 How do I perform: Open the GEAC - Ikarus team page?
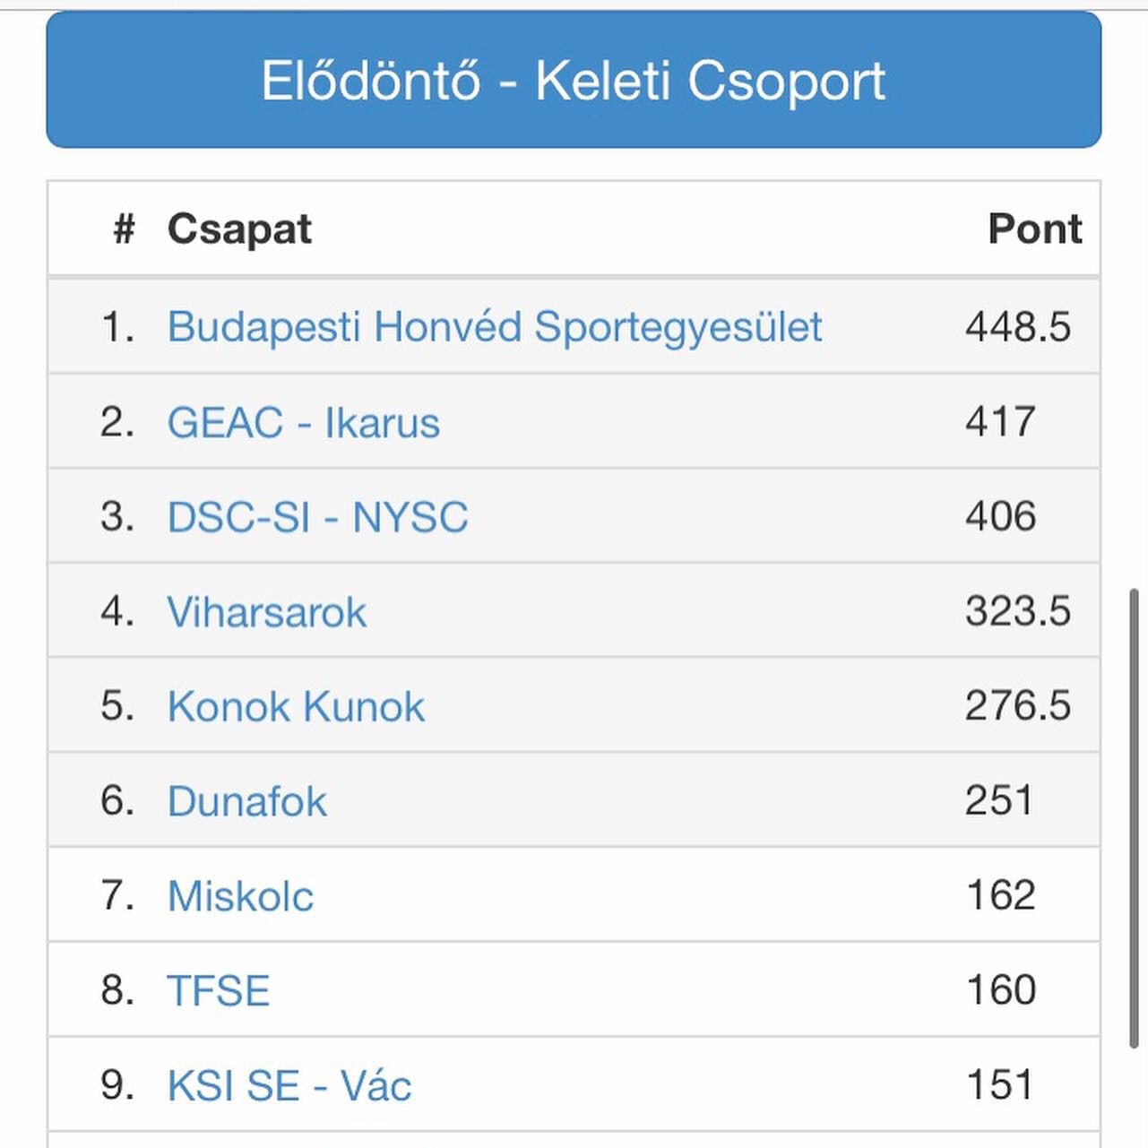(x=303, y=422)
